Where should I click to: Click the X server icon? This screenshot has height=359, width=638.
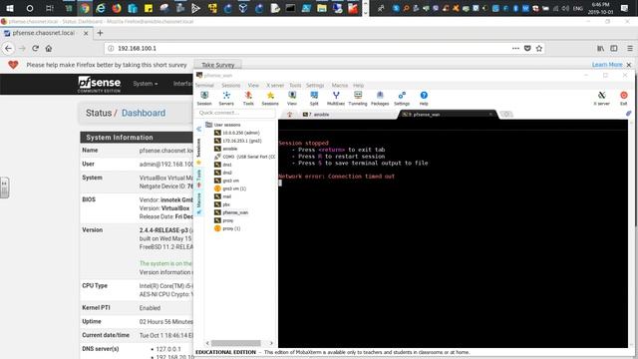tap(601, 98)
